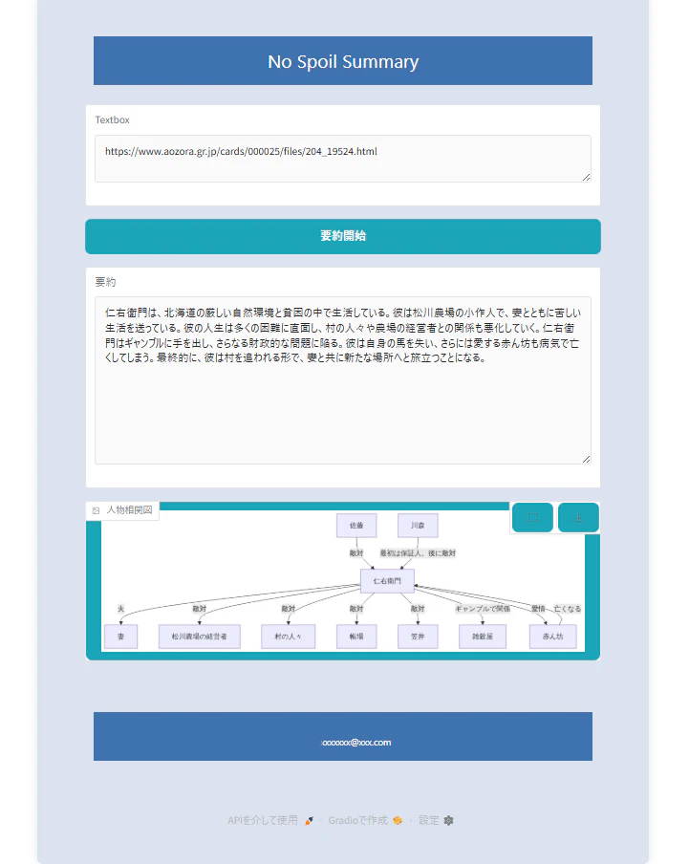Click the rocket icon next to APIを介して使用

pyautogui.click(x=310, y=820)
